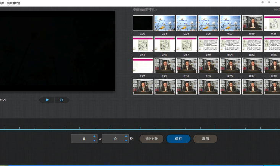Open the text slide thumbnail at 0:19
Viewport: 280px width, 166px height.
point(208,45)
